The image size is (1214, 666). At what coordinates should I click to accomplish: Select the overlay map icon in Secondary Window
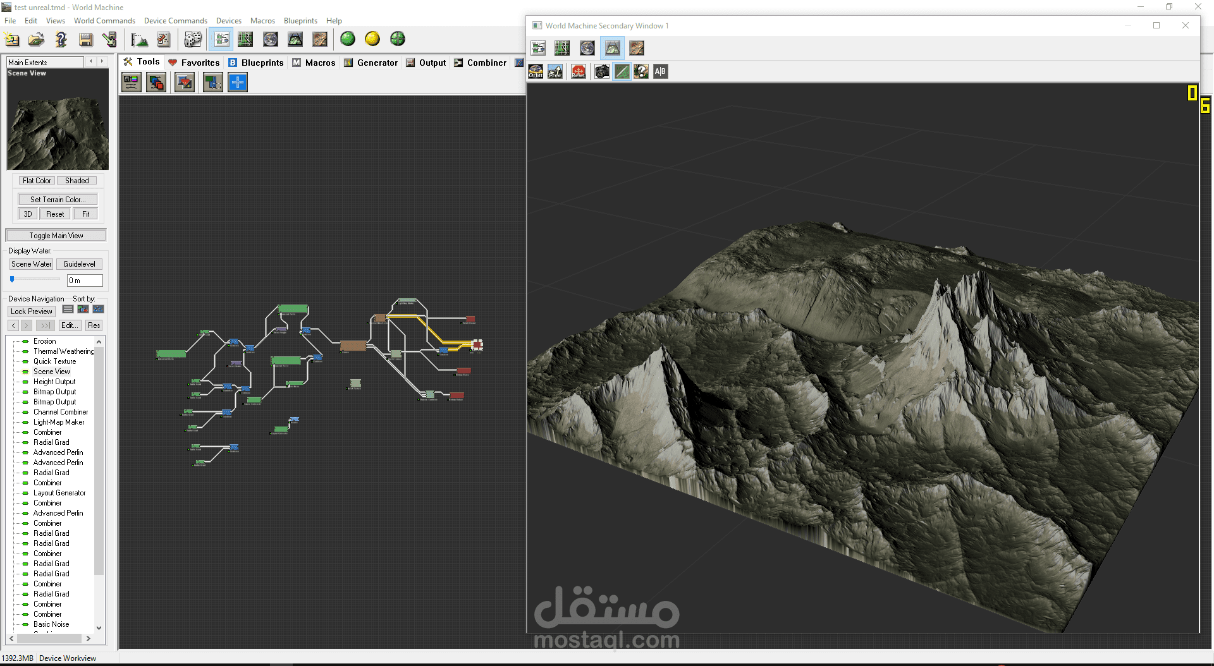(637, 48)
